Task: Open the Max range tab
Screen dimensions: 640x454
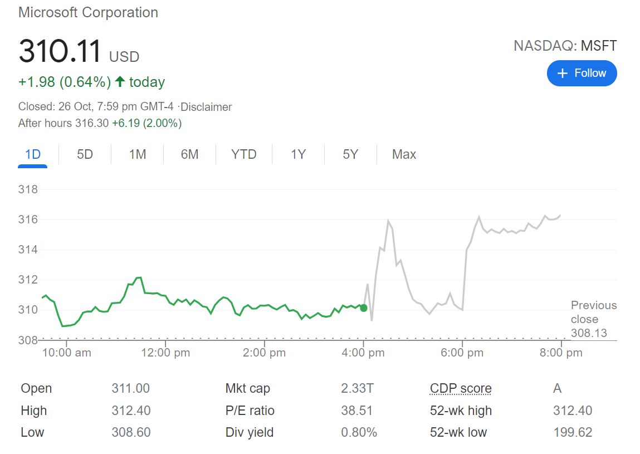Action: 404,154
